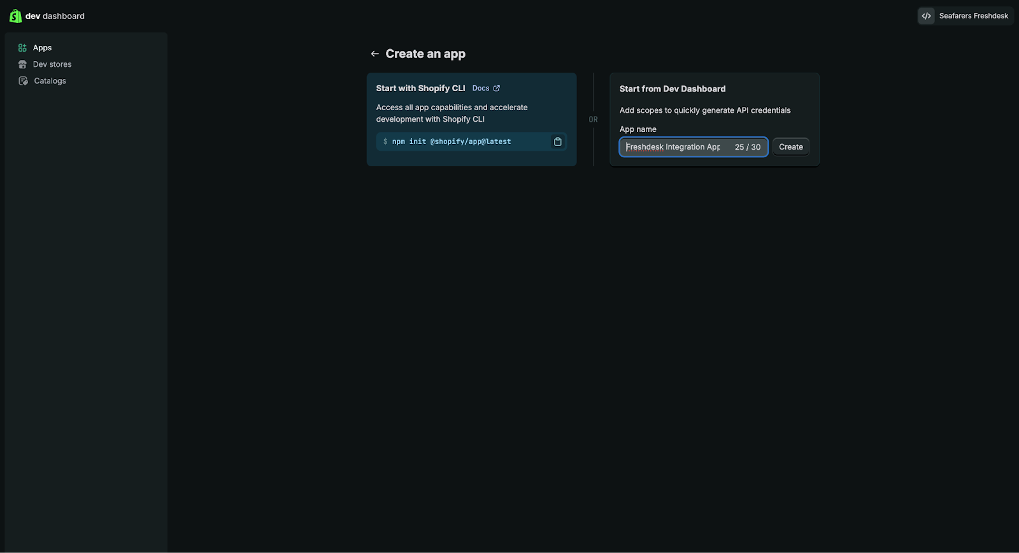Click the Apps grid icon in sidebar
The image size is (1019, 553).
[22, 48]
